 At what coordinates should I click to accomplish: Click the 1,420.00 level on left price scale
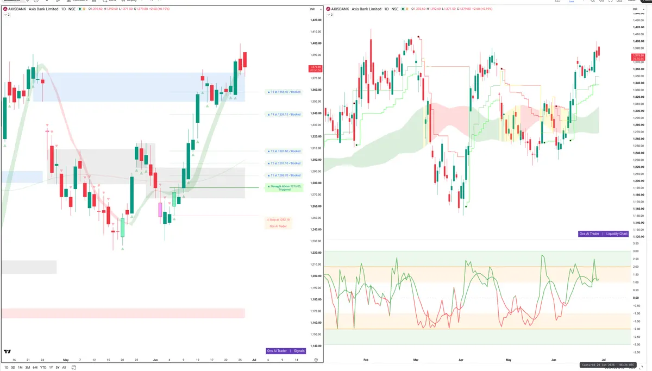click(x=316, y=20)
